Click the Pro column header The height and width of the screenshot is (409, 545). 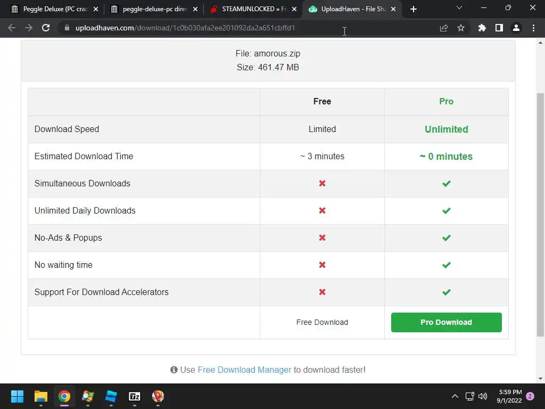coord(447,102)
